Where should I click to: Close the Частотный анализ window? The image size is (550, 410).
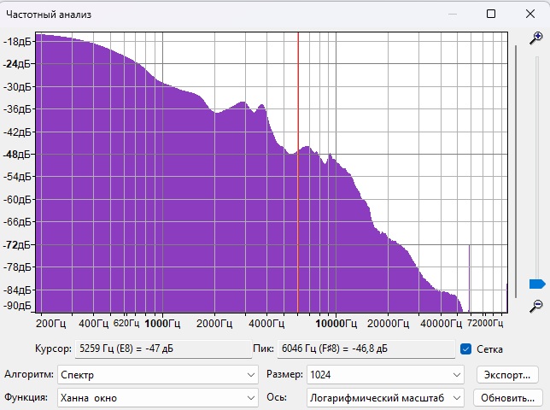(x=530, y=14)
